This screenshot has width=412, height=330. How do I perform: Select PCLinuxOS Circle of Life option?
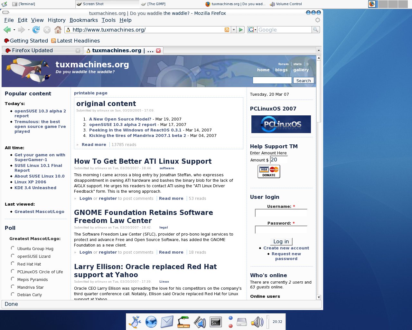[13, 271]
